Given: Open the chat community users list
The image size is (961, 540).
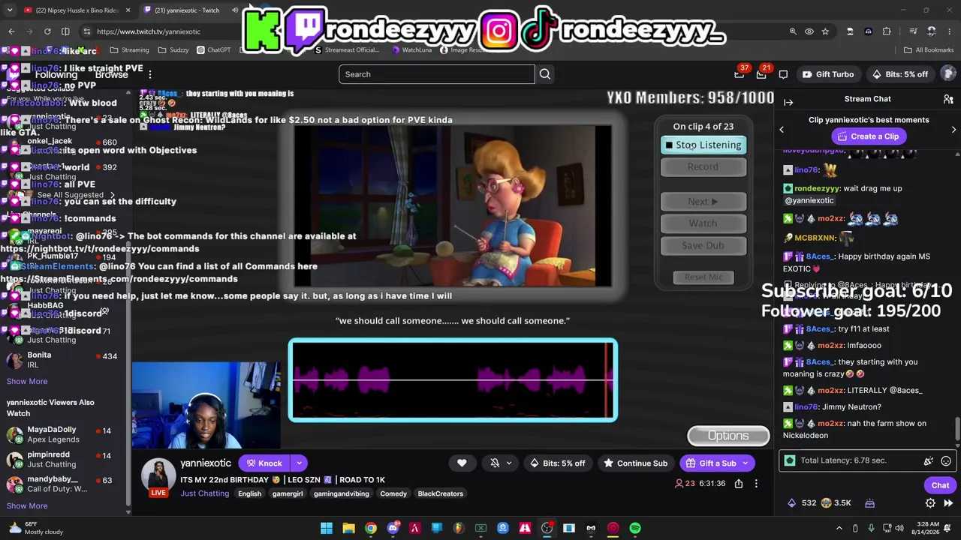Looking at the screenshot, I should [948, 99].
